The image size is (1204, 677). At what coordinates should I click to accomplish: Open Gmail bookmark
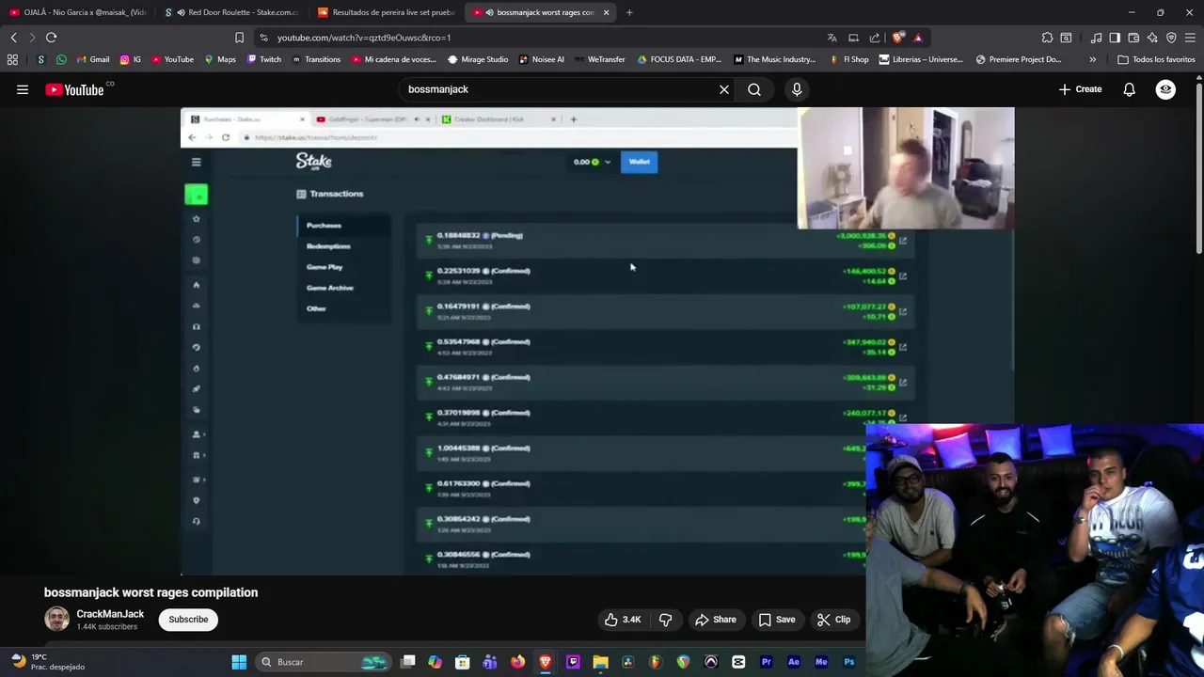click(92, 59)
